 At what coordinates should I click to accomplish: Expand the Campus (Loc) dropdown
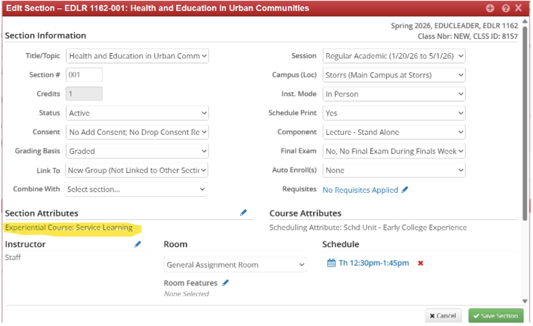394,75
